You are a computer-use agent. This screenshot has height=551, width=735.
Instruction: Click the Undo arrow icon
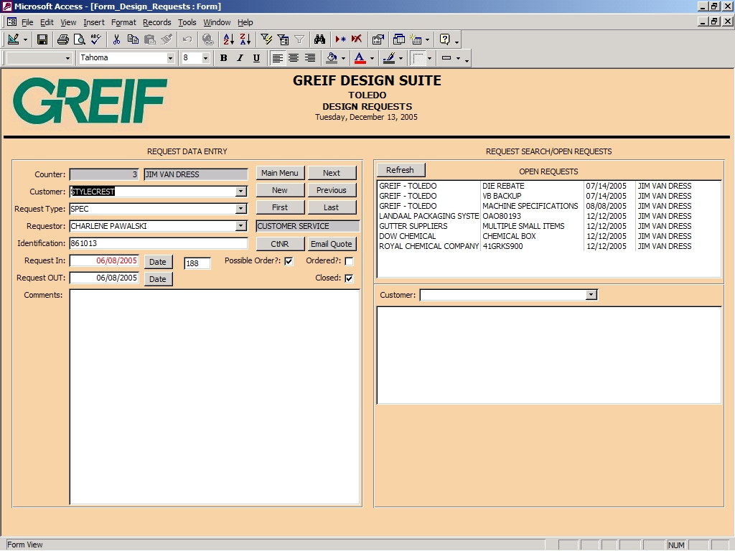point(187,39)
